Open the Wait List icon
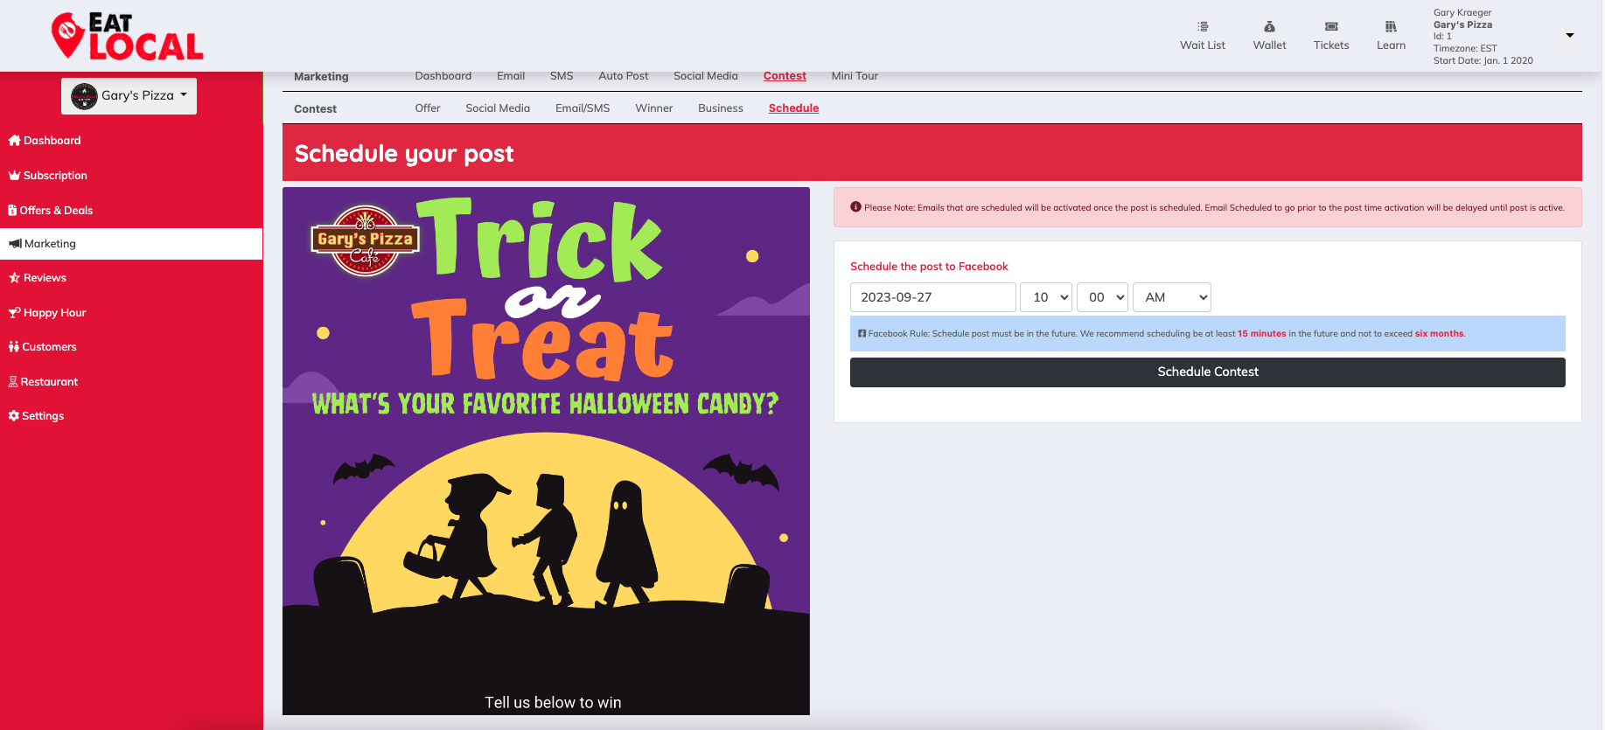 (x=1203, y=27)
